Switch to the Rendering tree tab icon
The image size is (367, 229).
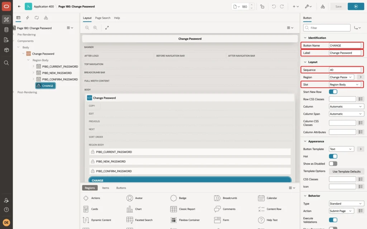click(18, 18)
